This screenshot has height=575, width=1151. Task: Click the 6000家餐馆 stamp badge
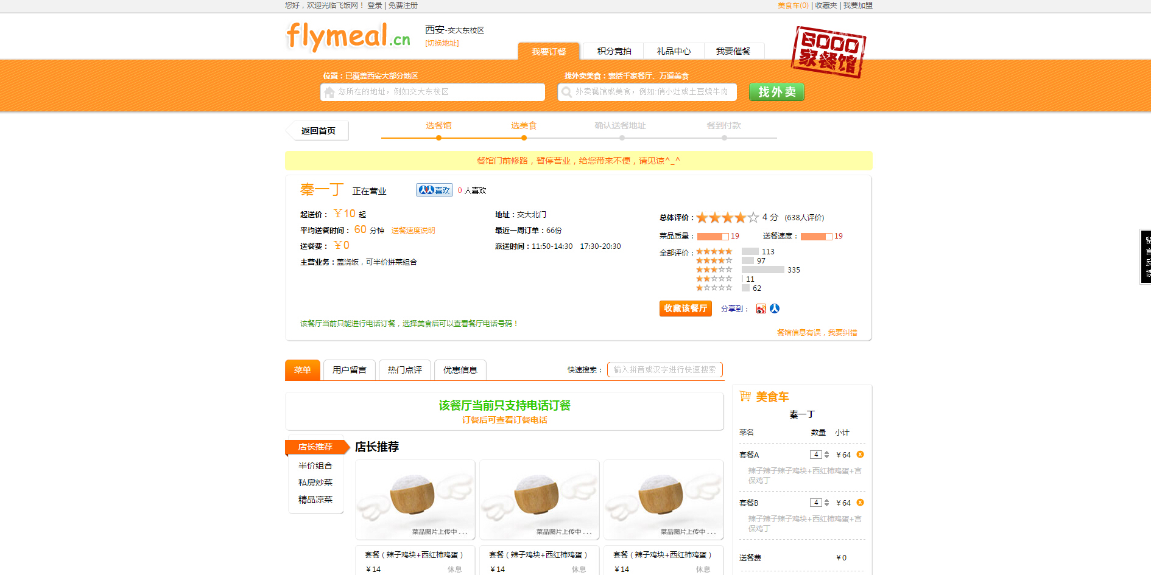click(x=828, y=52)
